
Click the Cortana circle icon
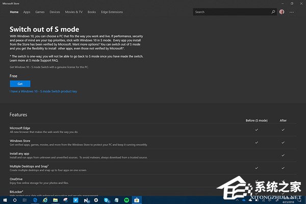tap(15, 200)
